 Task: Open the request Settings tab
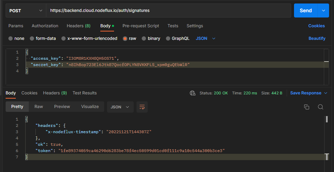coord(195,26)
